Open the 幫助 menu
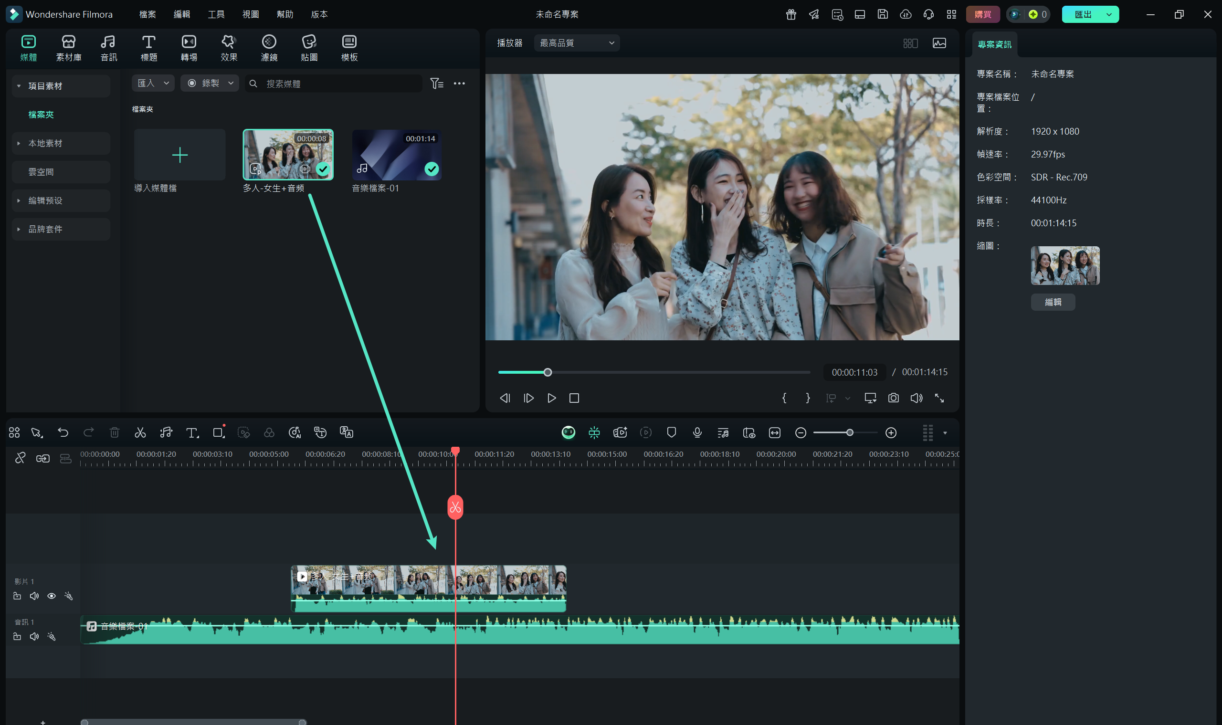 [x=285, y=14]
